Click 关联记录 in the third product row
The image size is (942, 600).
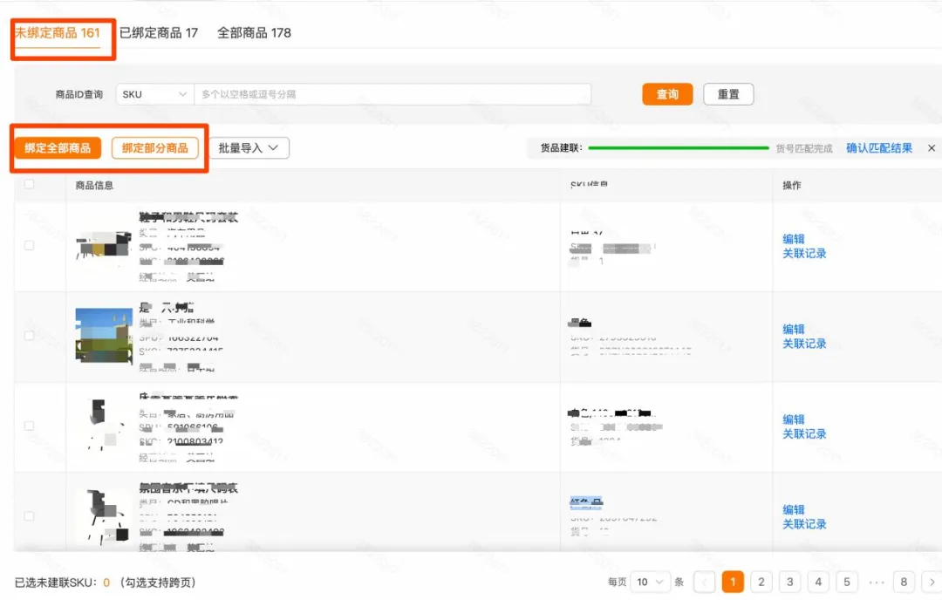pos(804,433)
